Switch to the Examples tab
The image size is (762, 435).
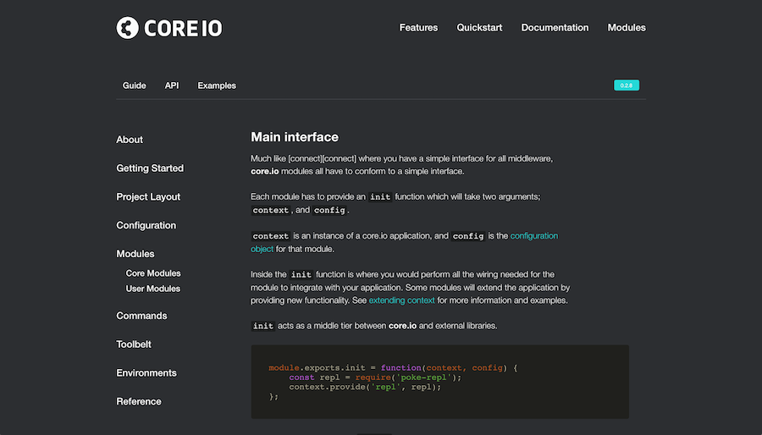(217, 85)
